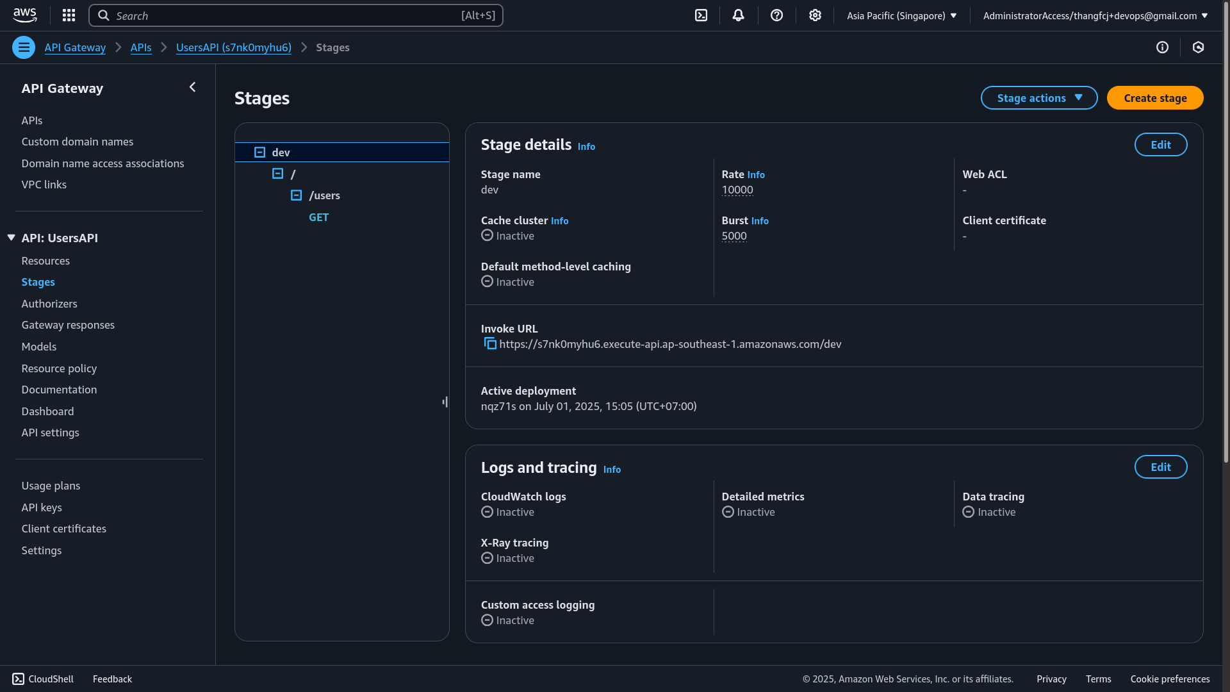This screenshot has width=1230, height=692.
Task: Open API keys page
Action: pos(42,507)
